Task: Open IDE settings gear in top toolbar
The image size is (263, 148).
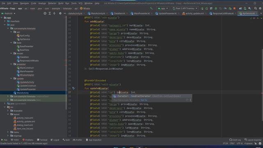Action: [260, 8]
